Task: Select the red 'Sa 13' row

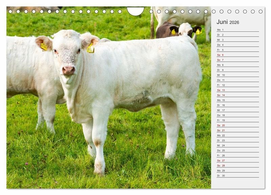Action: [238, 90]
